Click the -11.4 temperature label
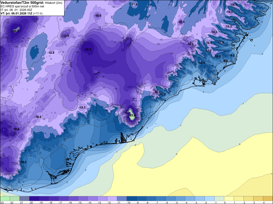Screen dimensions: 273x204 pyautogui.click(x=134, y=5)
